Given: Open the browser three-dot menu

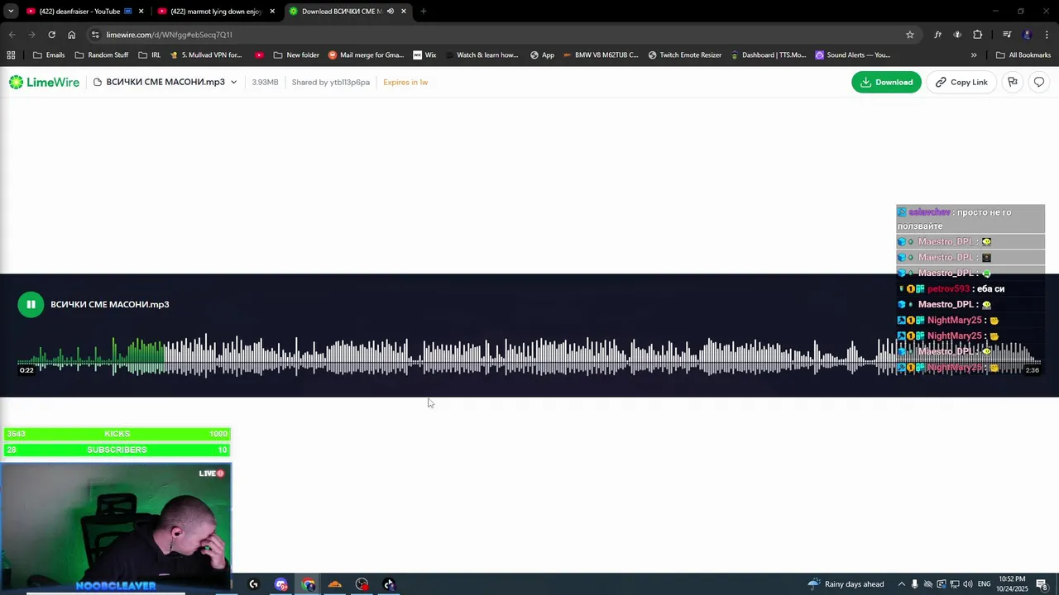Looking at the screenshot, I should (1047, 35).
